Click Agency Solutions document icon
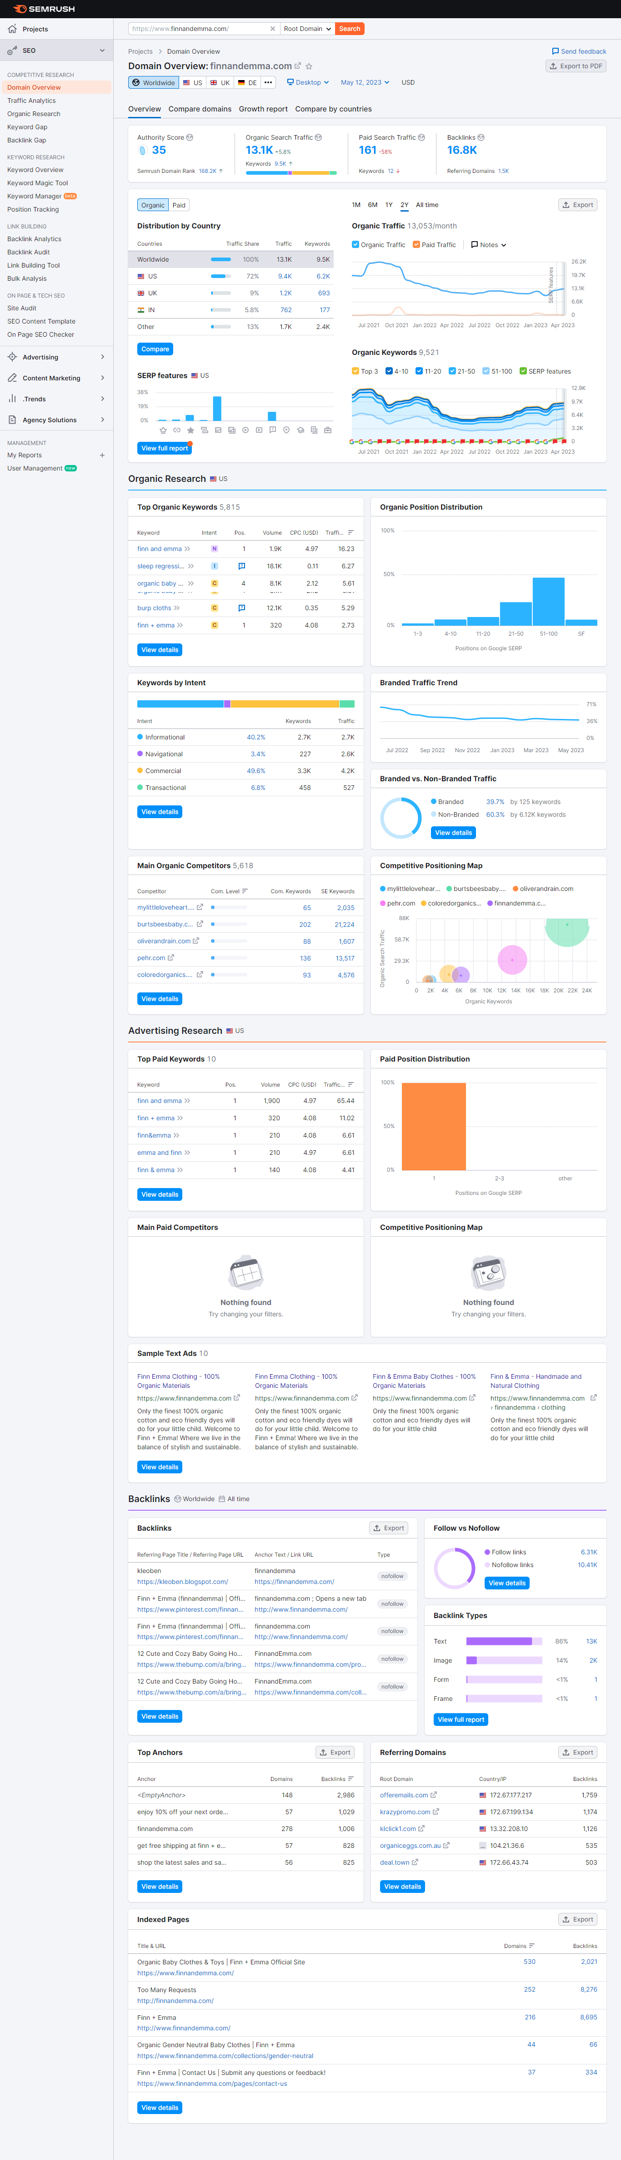Viewport: 621px width, 2160px height. 13,419
